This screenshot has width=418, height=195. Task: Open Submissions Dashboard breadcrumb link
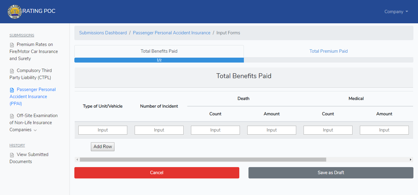pos(103,33)
